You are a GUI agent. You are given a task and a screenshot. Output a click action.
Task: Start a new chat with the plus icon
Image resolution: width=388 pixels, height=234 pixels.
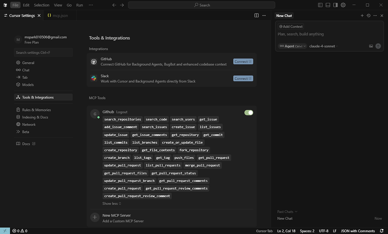(x=362, y=15)
